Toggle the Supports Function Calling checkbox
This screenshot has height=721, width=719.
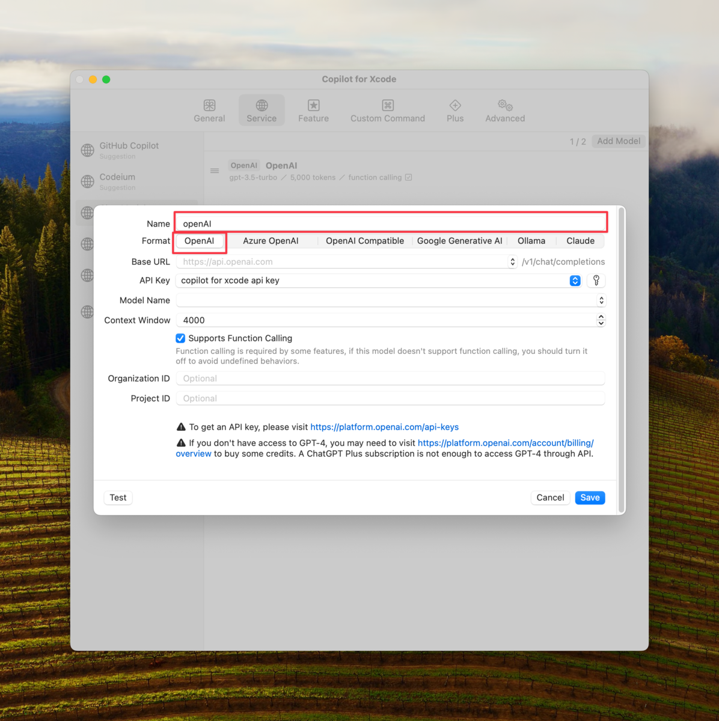click(180, 338)
